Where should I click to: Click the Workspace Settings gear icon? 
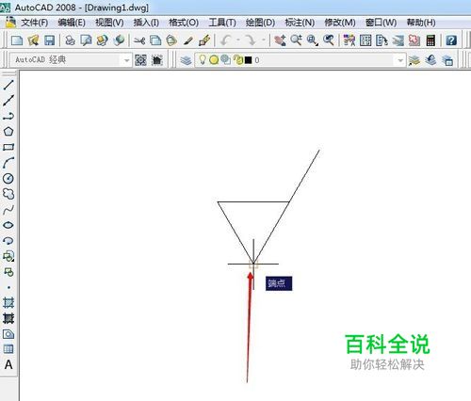click(140, 60)
